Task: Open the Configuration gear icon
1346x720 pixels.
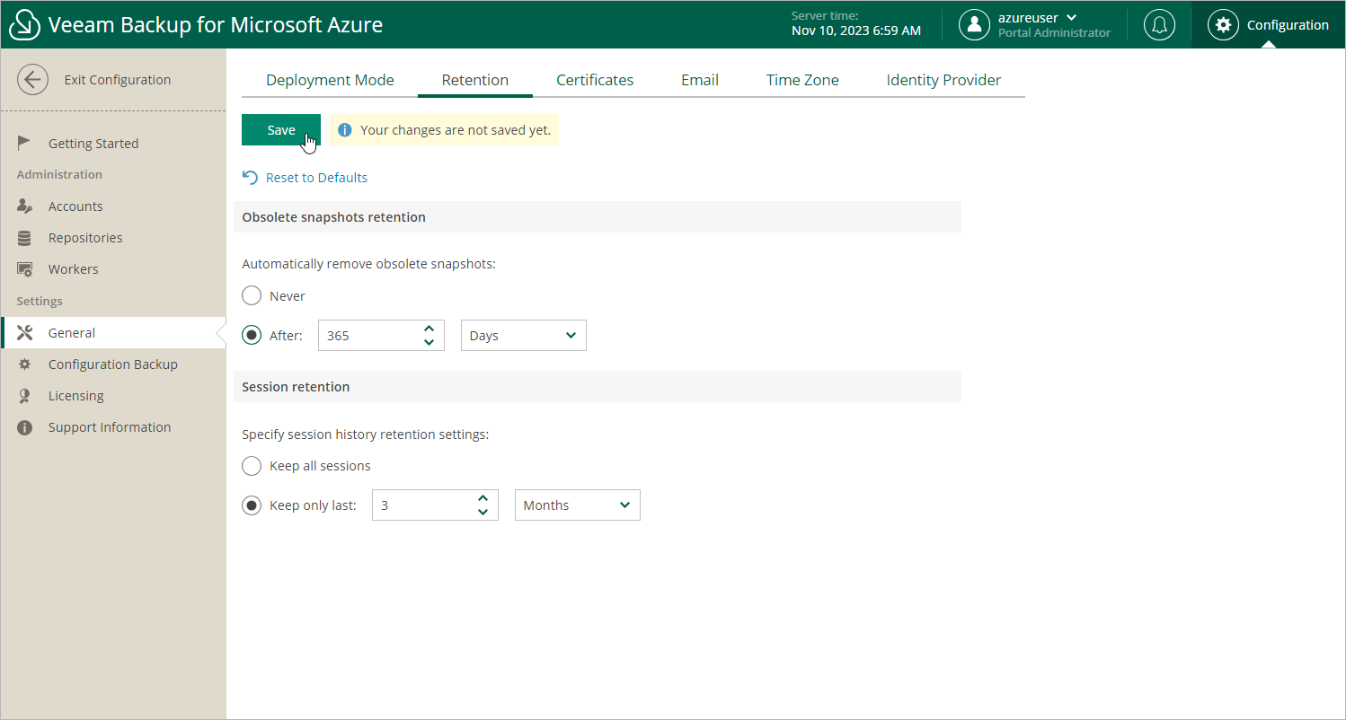Action: click(1223, 25)
